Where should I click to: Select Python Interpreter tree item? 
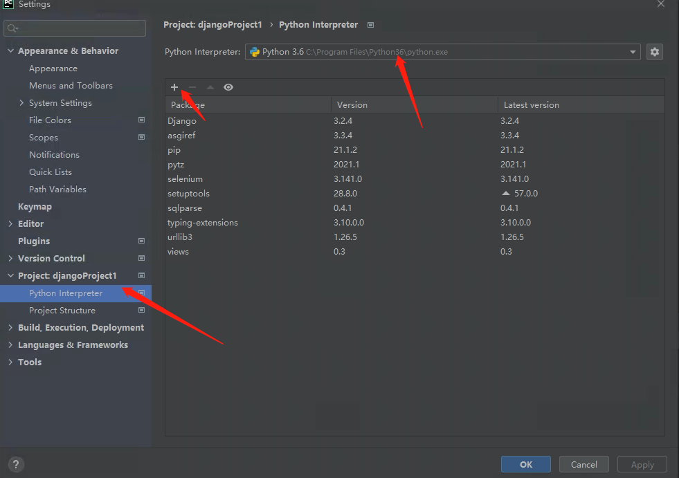[x=75, y=293]
